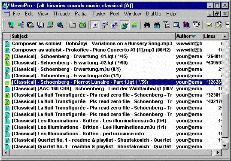Click the envelope with documents icon
This screenshot has height=161, width=231.
219,25
